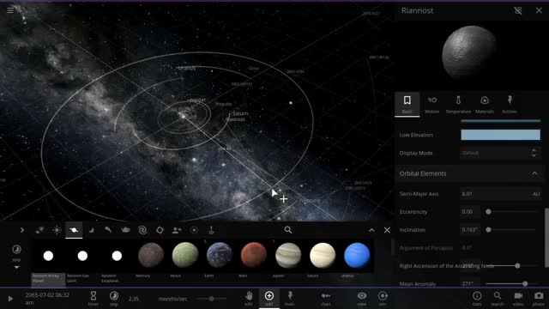Click the simulation date 2065-07-02

point(47,299)
